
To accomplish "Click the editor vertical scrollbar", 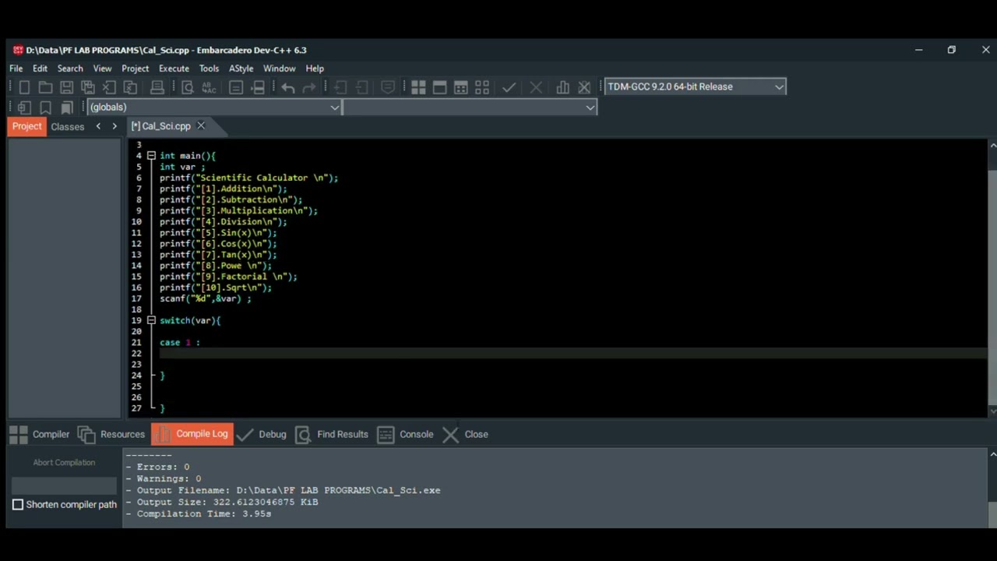I will click(992, 277).
